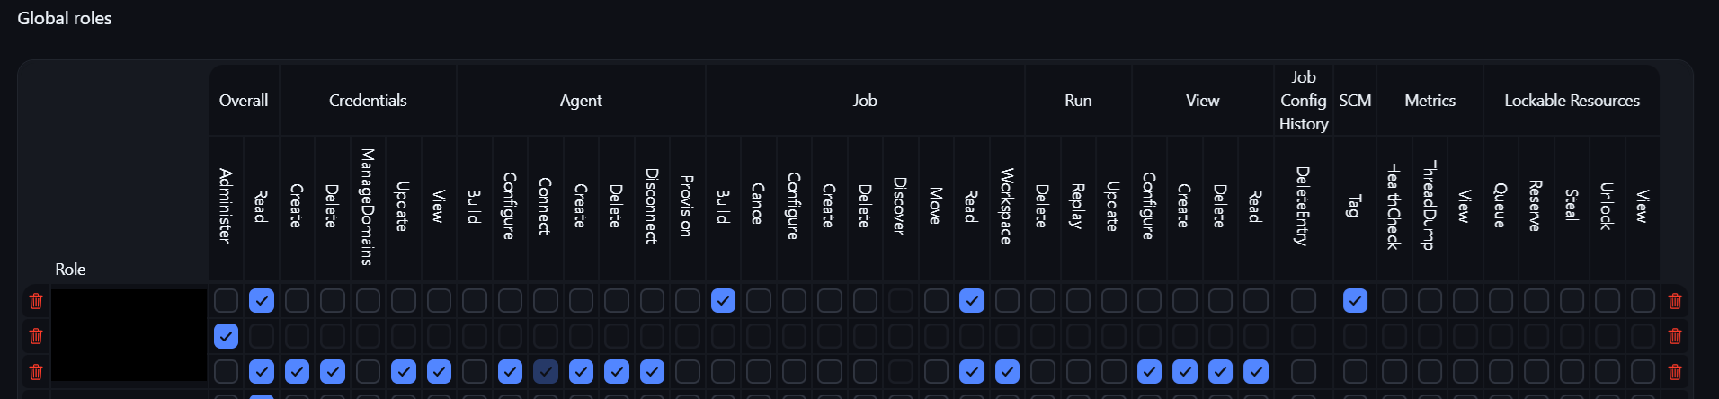Delete the first role using left trash icon

click(x=36, y=301)
